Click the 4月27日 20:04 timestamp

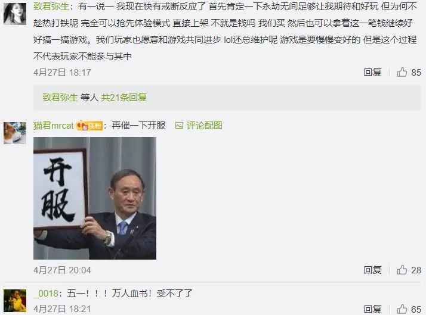[x=62, y=270]
